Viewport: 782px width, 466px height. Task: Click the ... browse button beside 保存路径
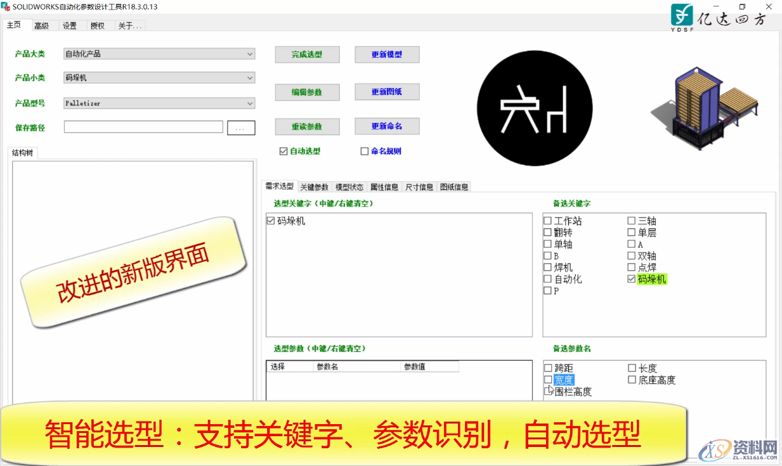(x=240, y=127)
